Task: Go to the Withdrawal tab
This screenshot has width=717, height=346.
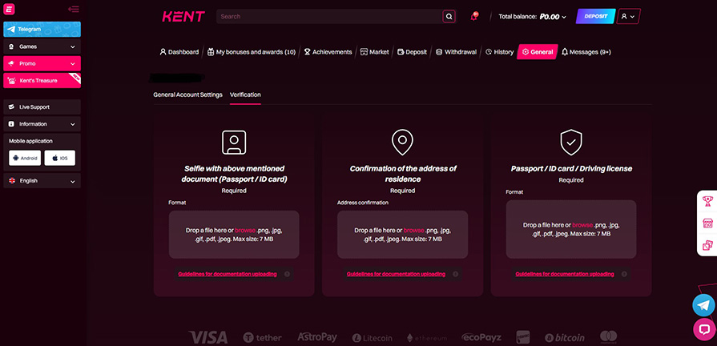Action: pos(456,52)
